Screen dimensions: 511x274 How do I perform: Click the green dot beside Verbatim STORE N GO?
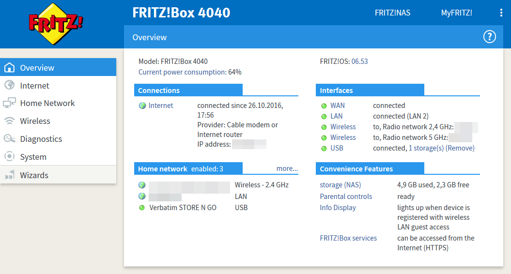[x=142, y=208]
